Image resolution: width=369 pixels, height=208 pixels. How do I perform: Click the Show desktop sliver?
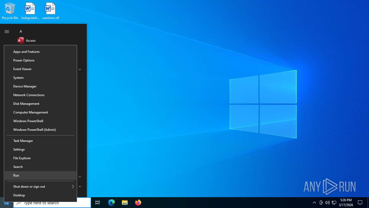tap(368, 203)
